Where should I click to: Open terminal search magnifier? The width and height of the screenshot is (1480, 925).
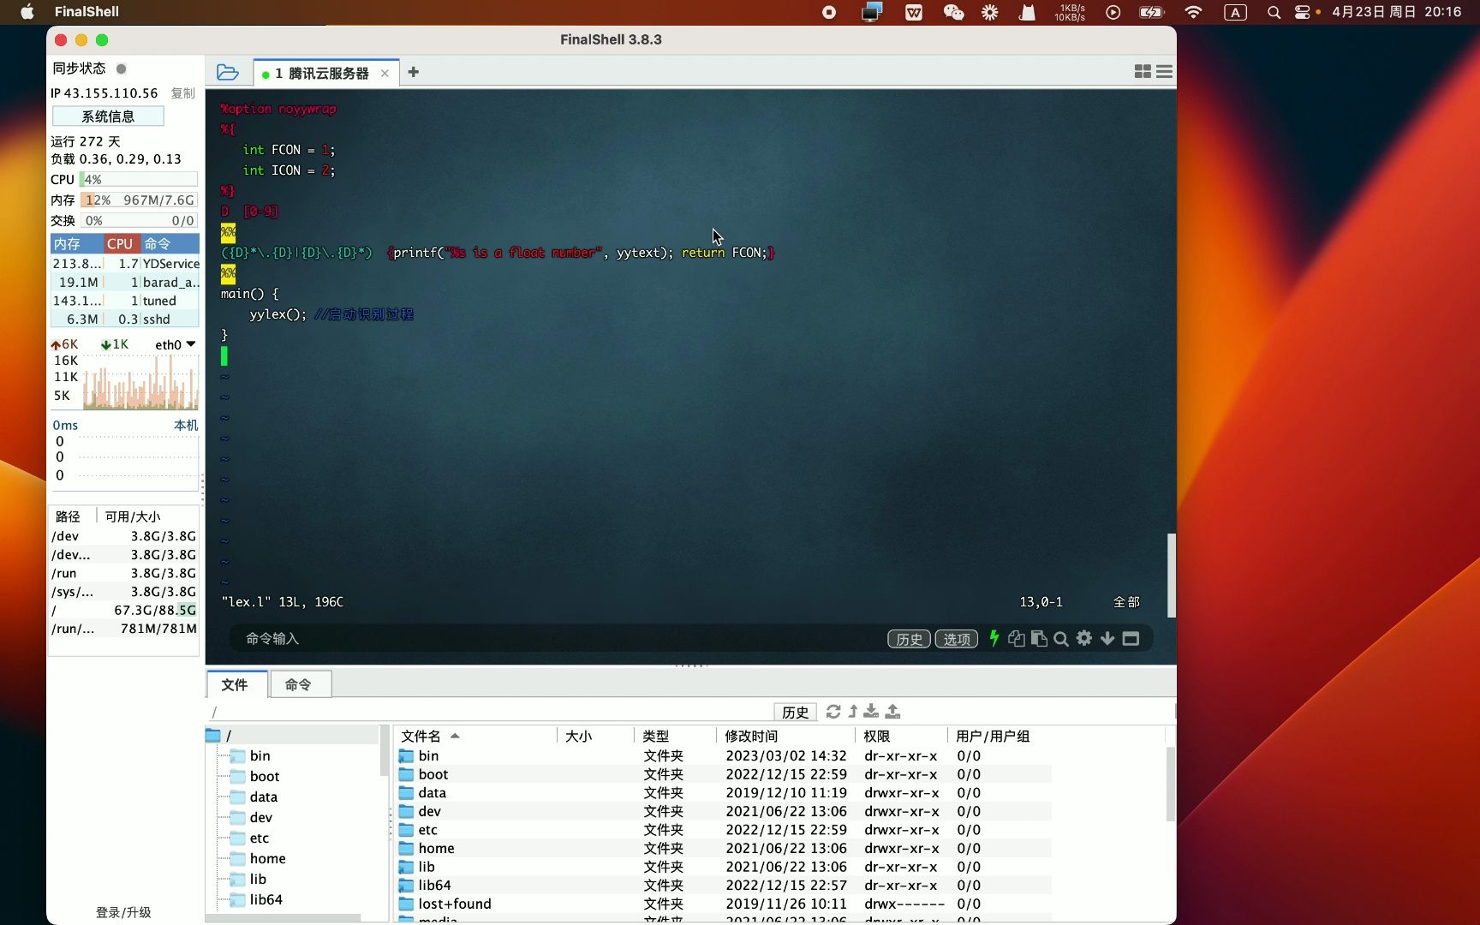1061,639
